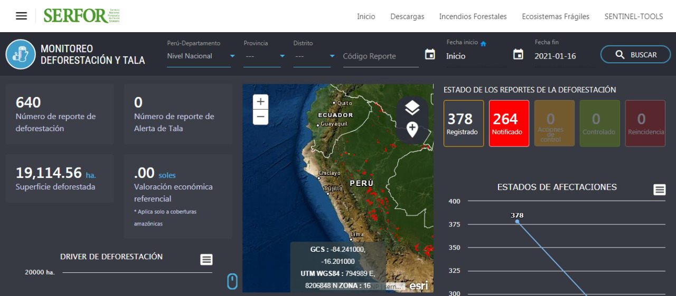Click the ECUADOR label on the map
This screenshot has height=296, width=676.
point(336,115)
